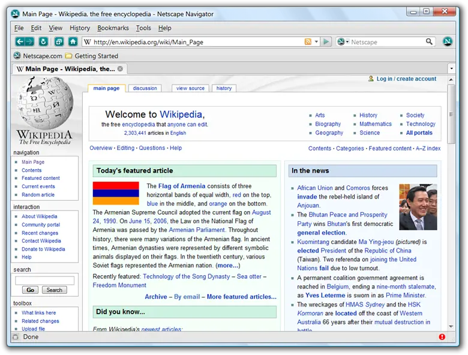
Task: Open the address bar history dropdown
Action: [x=316, y=42]
